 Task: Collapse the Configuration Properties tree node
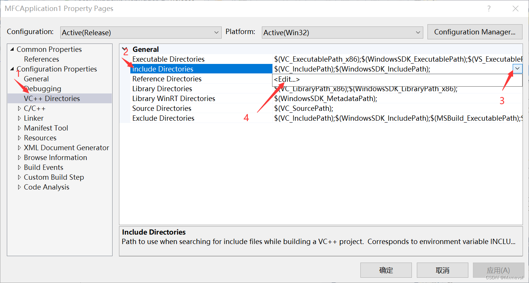click(x=12, y=69)
